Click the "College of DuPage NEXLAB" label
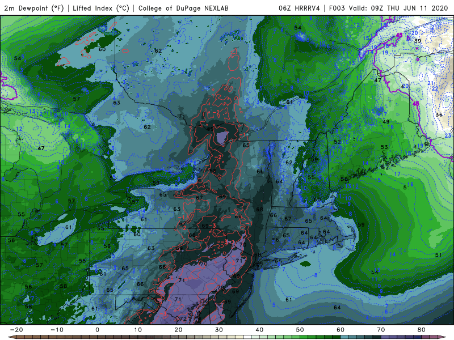The image size is (454, 340). tap(183, 8)
